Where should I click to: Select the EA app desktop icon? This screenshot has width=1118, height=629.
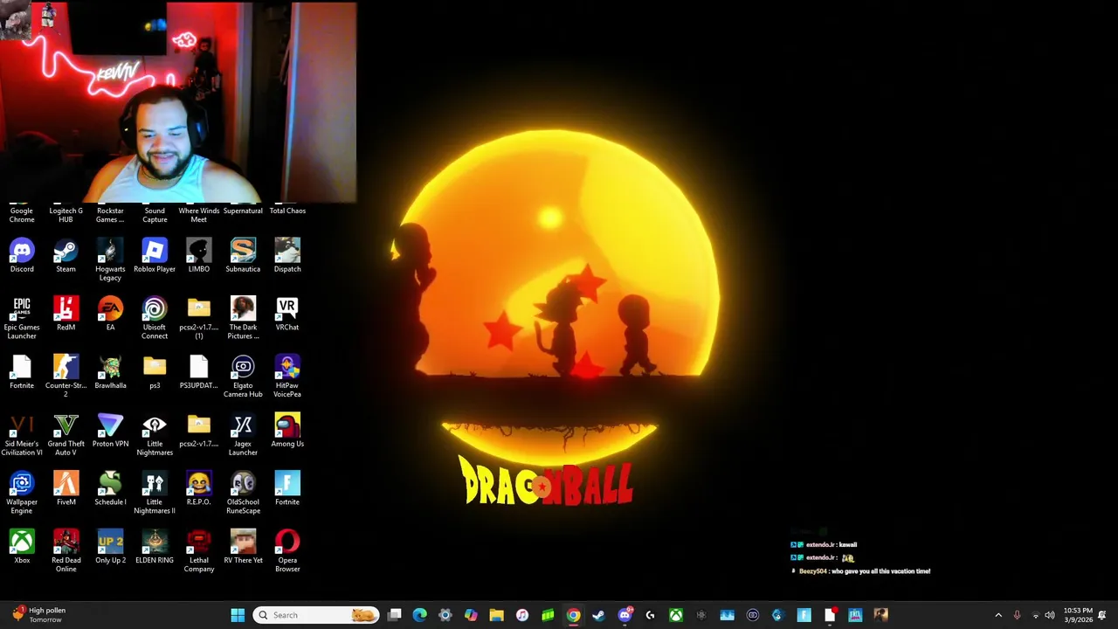click(x=110, y=314)
